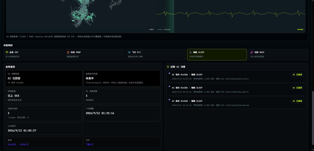Click the purple dot on request #14204
The width and height of the screenshot is (314, 151).
pyautogui.click(x=169, y=86)
